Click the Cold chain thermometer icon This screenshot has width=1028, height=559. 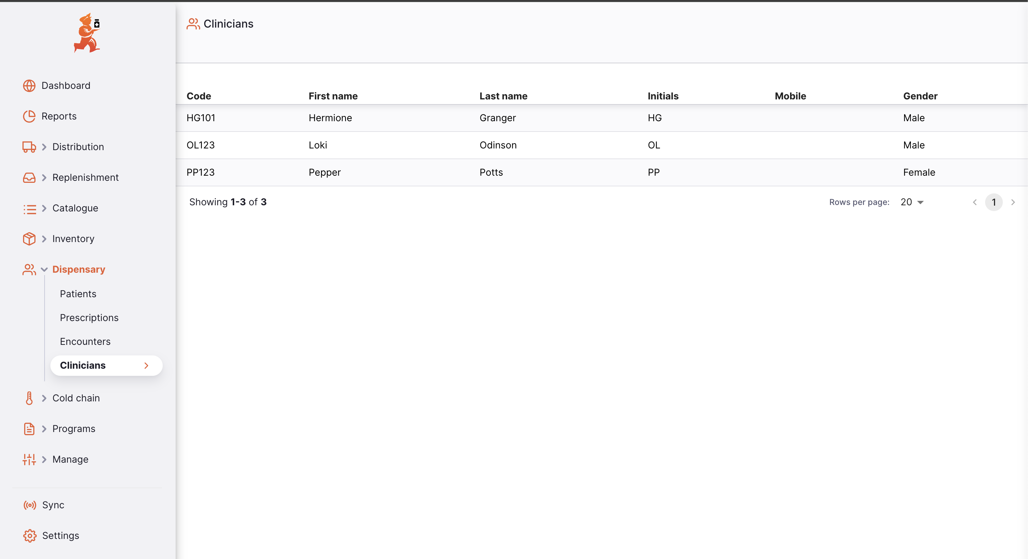29,398
